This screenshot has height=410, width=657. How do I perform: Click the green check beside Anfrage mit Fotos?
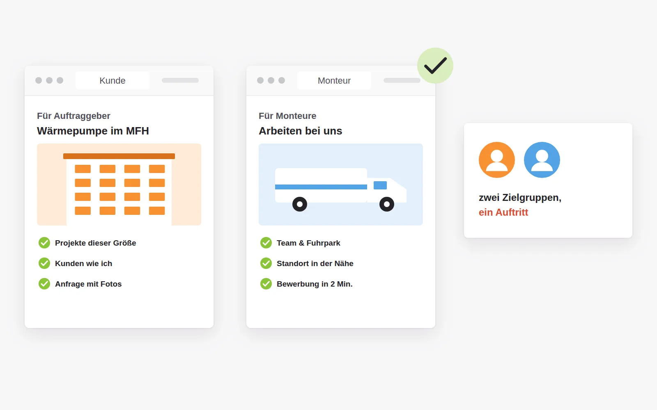point(44,284)
